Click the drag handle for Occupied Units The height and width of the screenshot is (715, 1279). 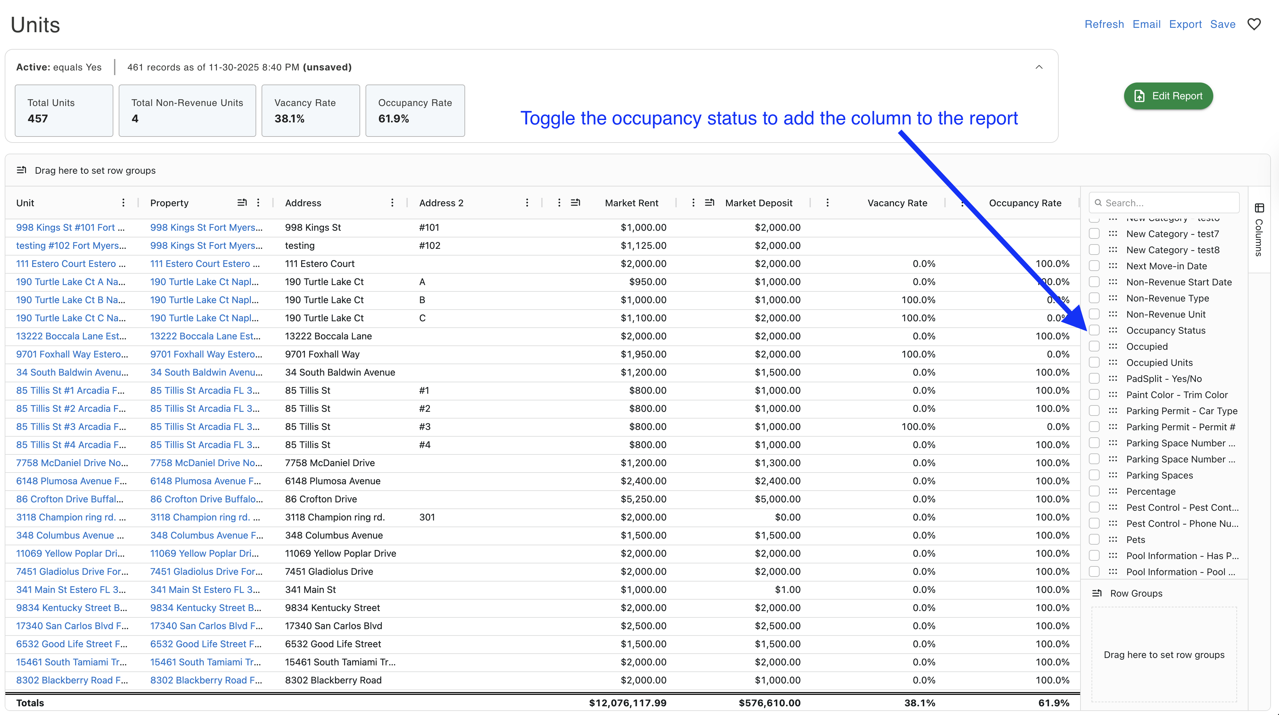[1113, 363]
